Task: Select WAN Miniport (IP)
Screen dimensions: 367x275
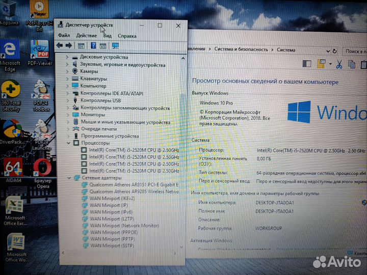Action: 109,205
